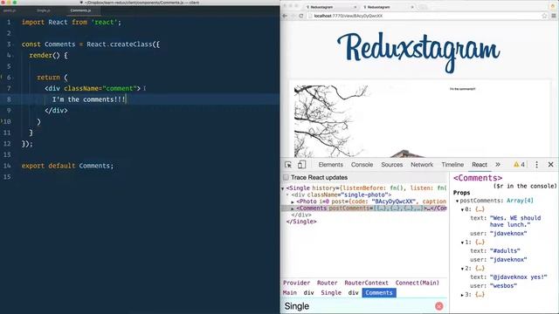Click the import React line
This screenshot has width=559, height=314.
pyautogui.click(x=72, y=22)
